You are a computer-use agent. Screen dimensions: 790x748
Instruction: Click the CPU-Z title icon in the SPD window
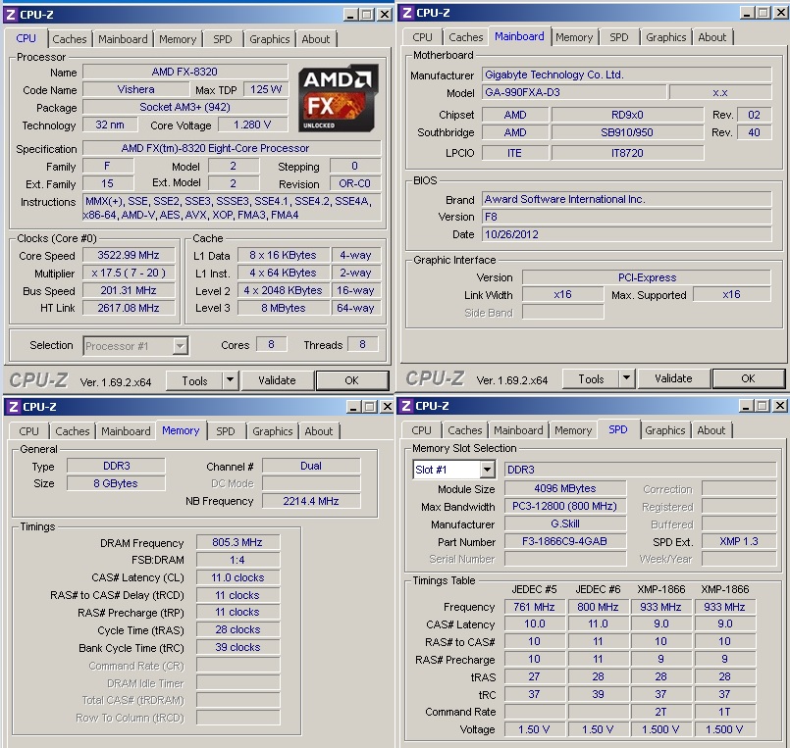[407, 406]
